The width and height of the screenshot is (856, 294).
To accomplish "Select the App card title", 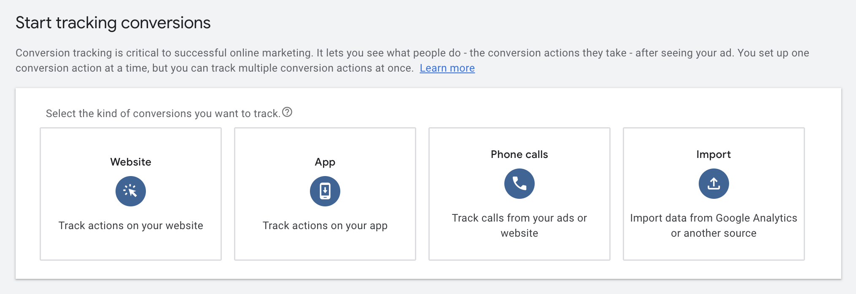I will pos(325,162).
